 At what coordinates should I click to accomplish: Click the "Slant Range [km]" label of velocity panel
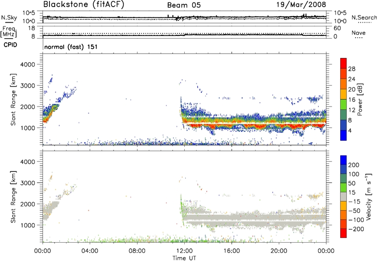(13, 196)
